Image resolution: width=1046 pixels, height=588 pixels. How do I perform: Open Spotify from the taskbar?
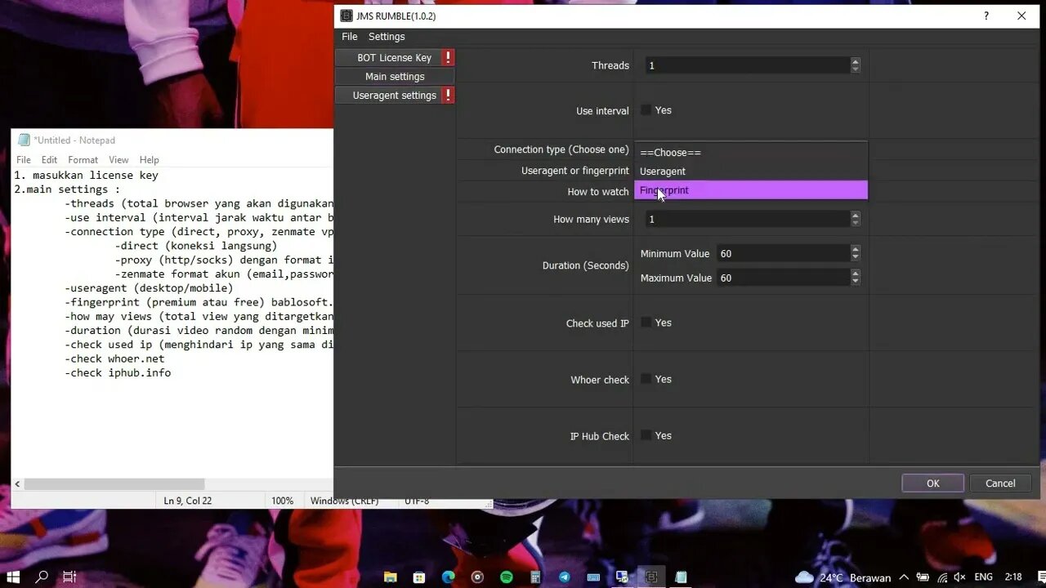point(507,577)
